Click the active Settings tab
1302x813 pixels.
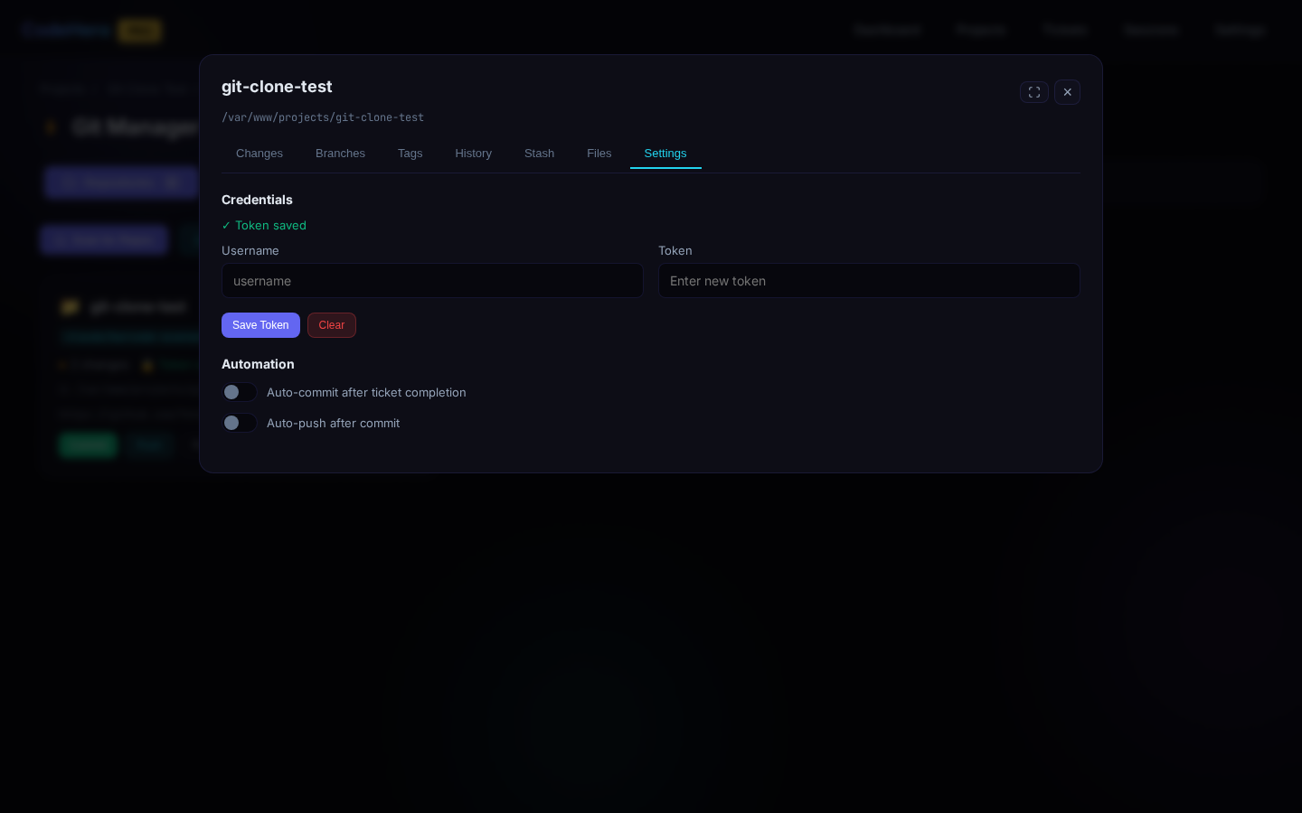[x=665, y=154]
